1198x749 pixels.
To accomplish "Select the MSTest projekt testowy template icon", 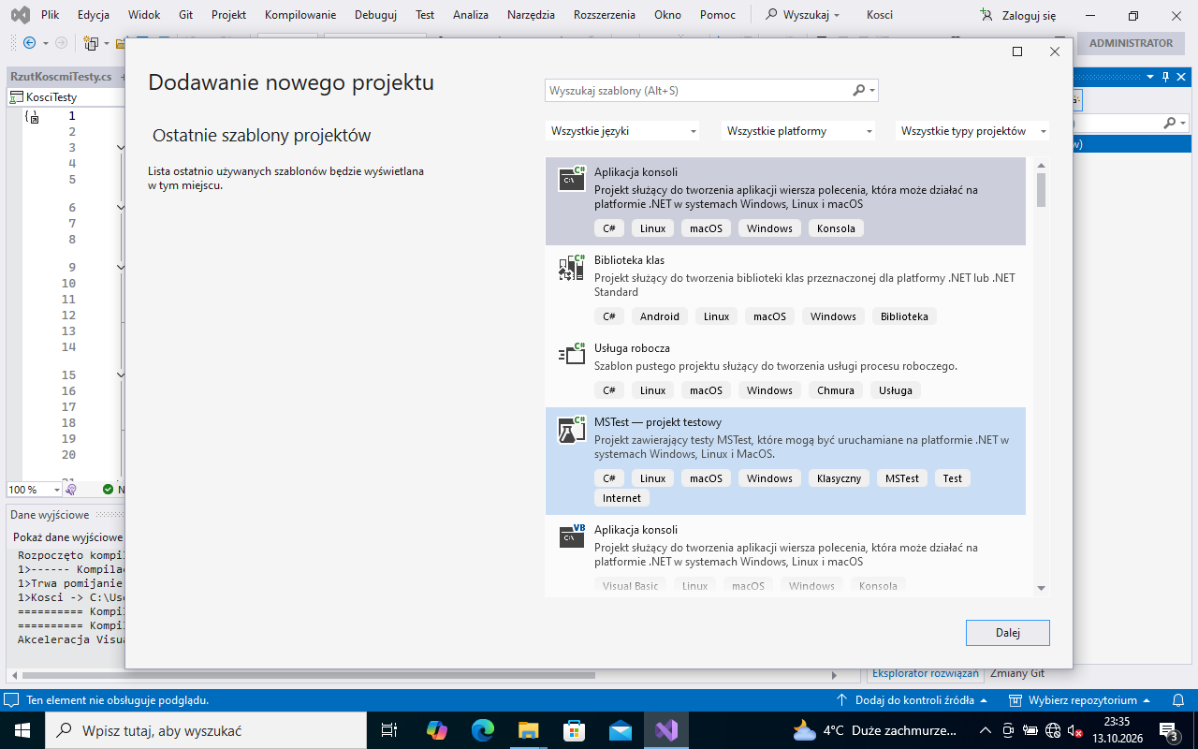I will (572, 430).
